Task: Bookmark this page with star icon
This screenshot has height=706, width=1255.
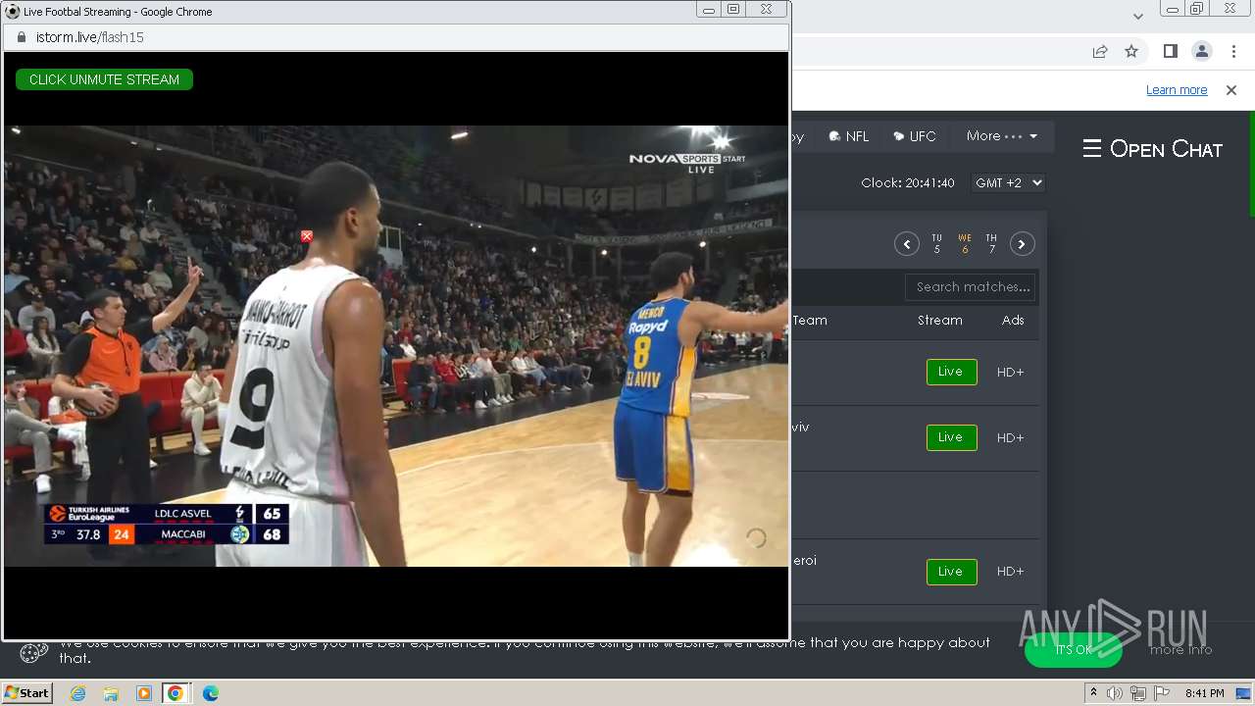Action: pyautogui.click(x=1131, y=52)
